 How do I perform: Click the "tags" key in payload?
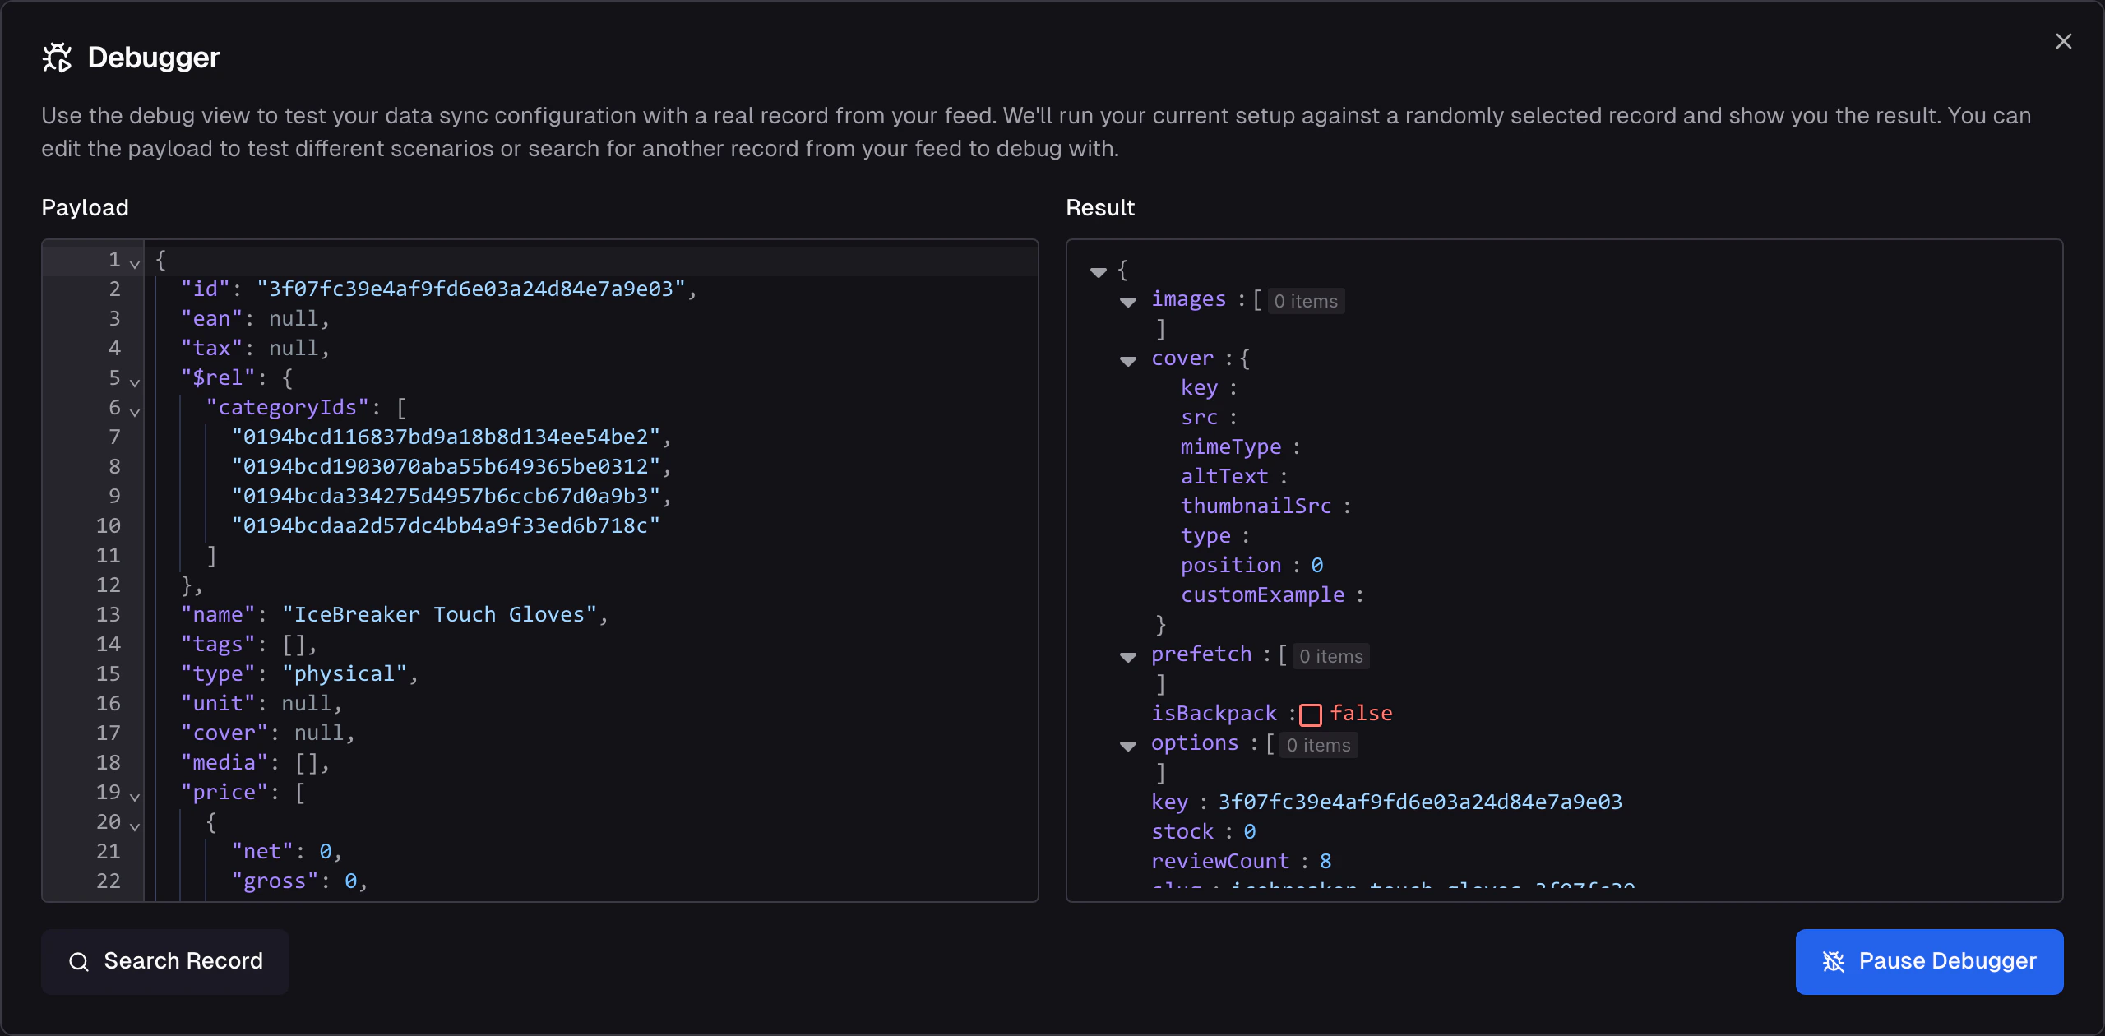219,645
